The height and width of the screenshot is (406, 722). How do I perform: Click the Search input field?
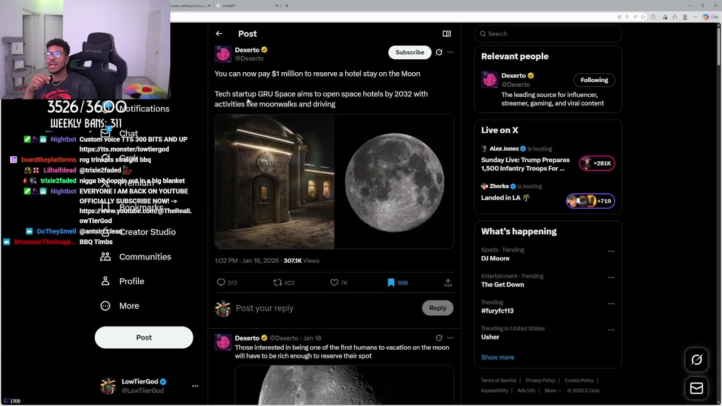pos(548,34)
